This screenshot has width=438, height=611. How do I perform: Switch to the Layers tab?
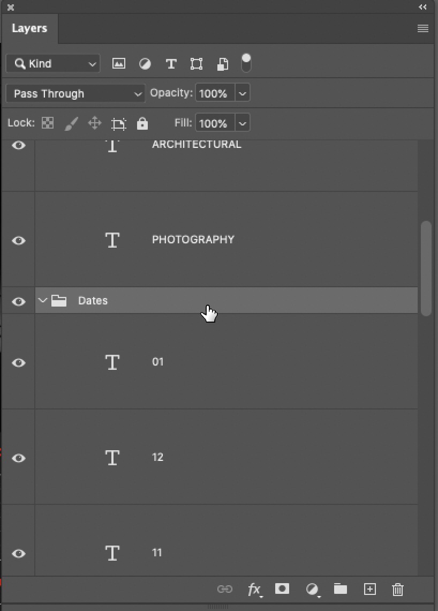pos(29,28)
